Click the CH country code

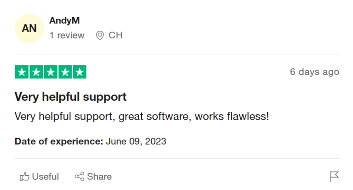click(x=115, y=35)
